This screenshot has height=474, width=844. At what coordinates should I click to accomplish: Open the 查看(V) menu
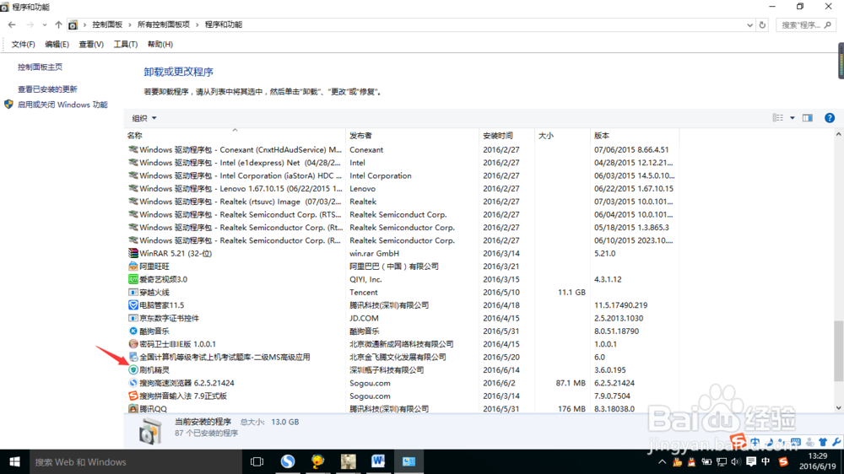(x=91, y=45)
